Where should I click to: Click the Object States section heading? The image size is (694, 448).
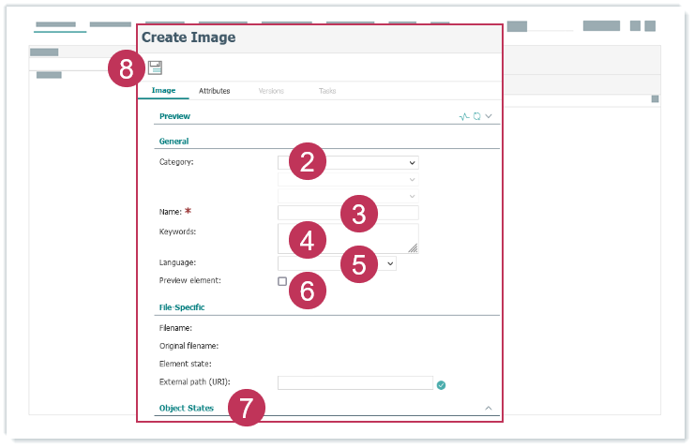[187, 409]
